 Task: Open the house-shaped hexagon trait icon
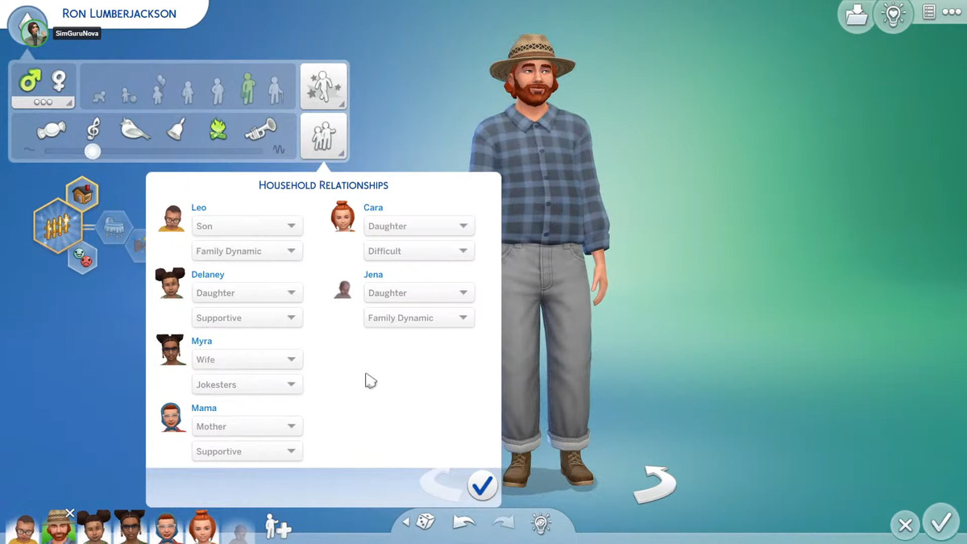pos(81,193)
